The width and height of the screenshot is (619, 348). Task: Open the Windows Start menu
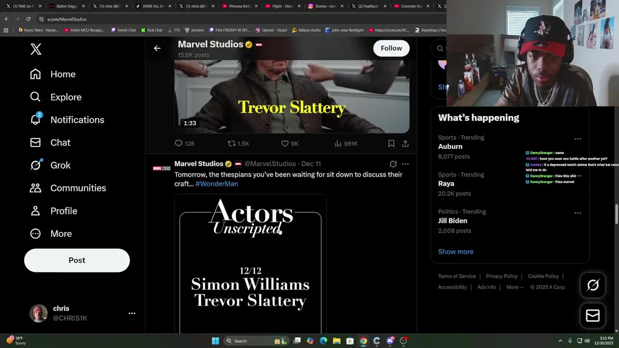click(215, 341)
